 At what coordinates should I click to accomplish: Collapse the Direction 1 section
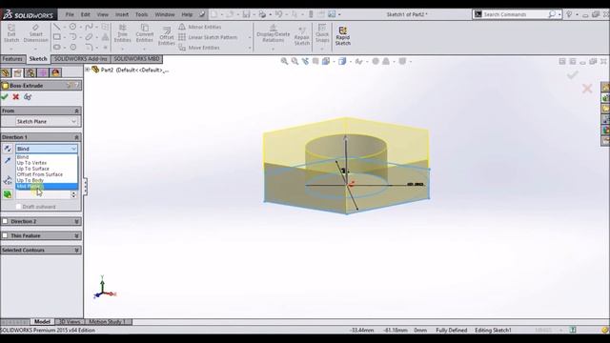tap(76, 137)
